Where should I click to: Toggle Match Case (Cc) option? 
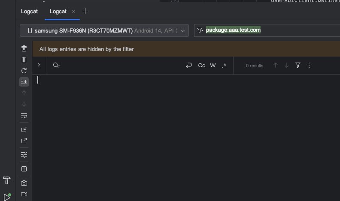[202, 65]
